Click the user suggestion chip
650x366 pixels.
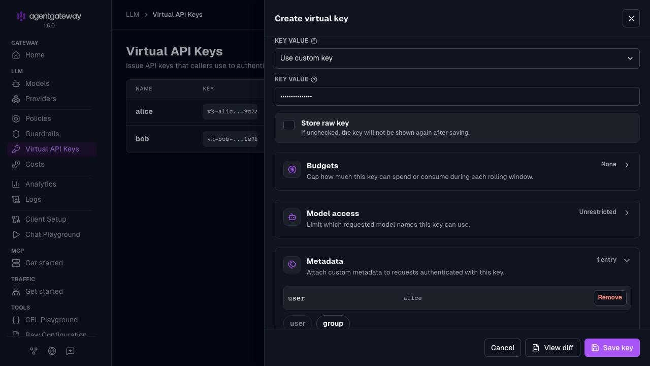pyautogui.click(x=298, y=323)
